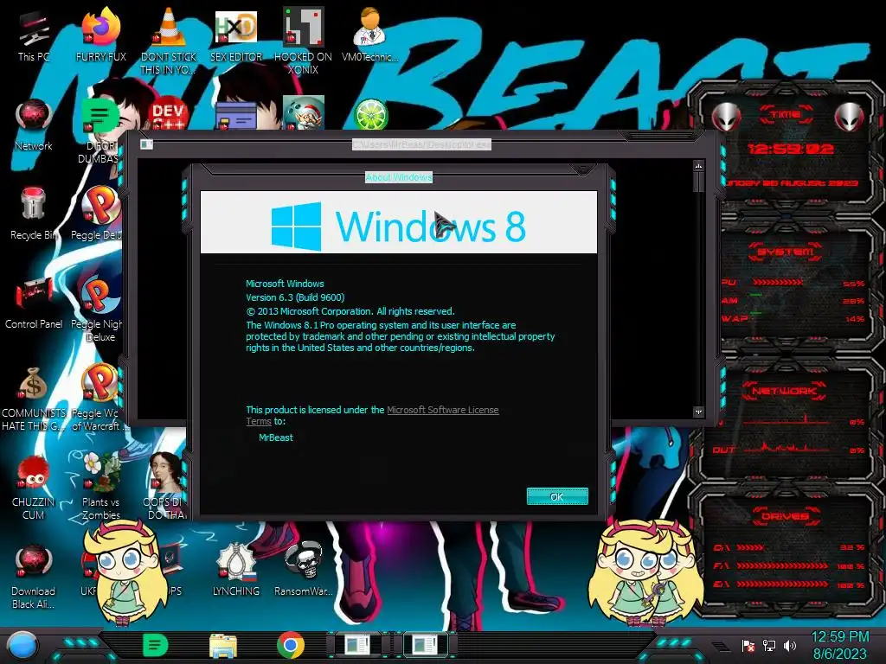Image resolution: width=886 pixels, height=664 pixels.
Task: Open the Recycle Bin icon
Action: click(34, 214)
